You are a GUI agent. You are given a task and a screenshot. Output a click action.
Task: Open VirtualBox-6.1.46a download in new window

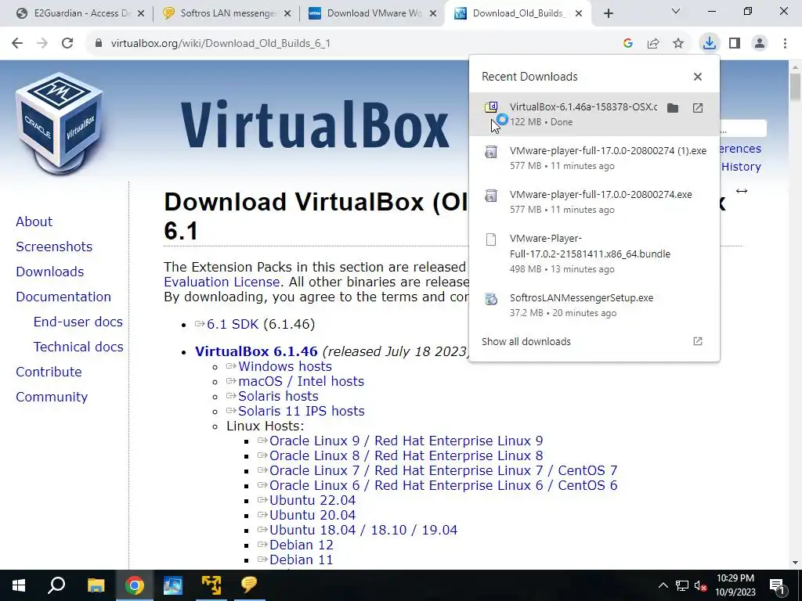pos(698,108)
